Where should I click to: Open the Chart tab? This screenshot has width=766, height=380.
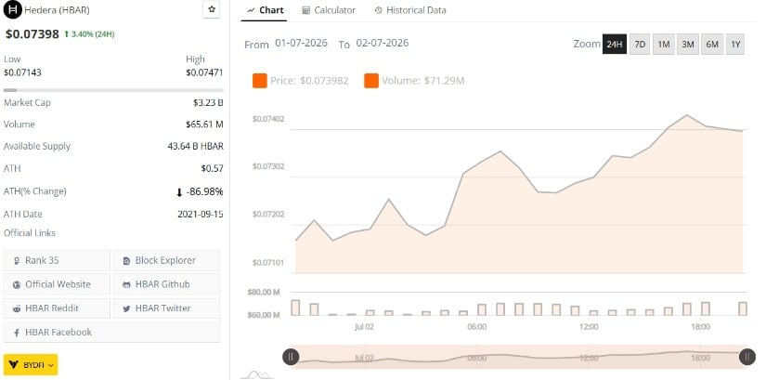[x=266, y=10]
